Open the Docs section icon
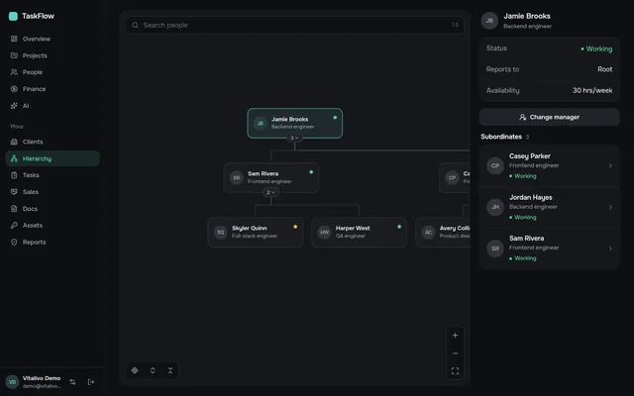Viewport: 634px width, 396px height. click(14, 209)
